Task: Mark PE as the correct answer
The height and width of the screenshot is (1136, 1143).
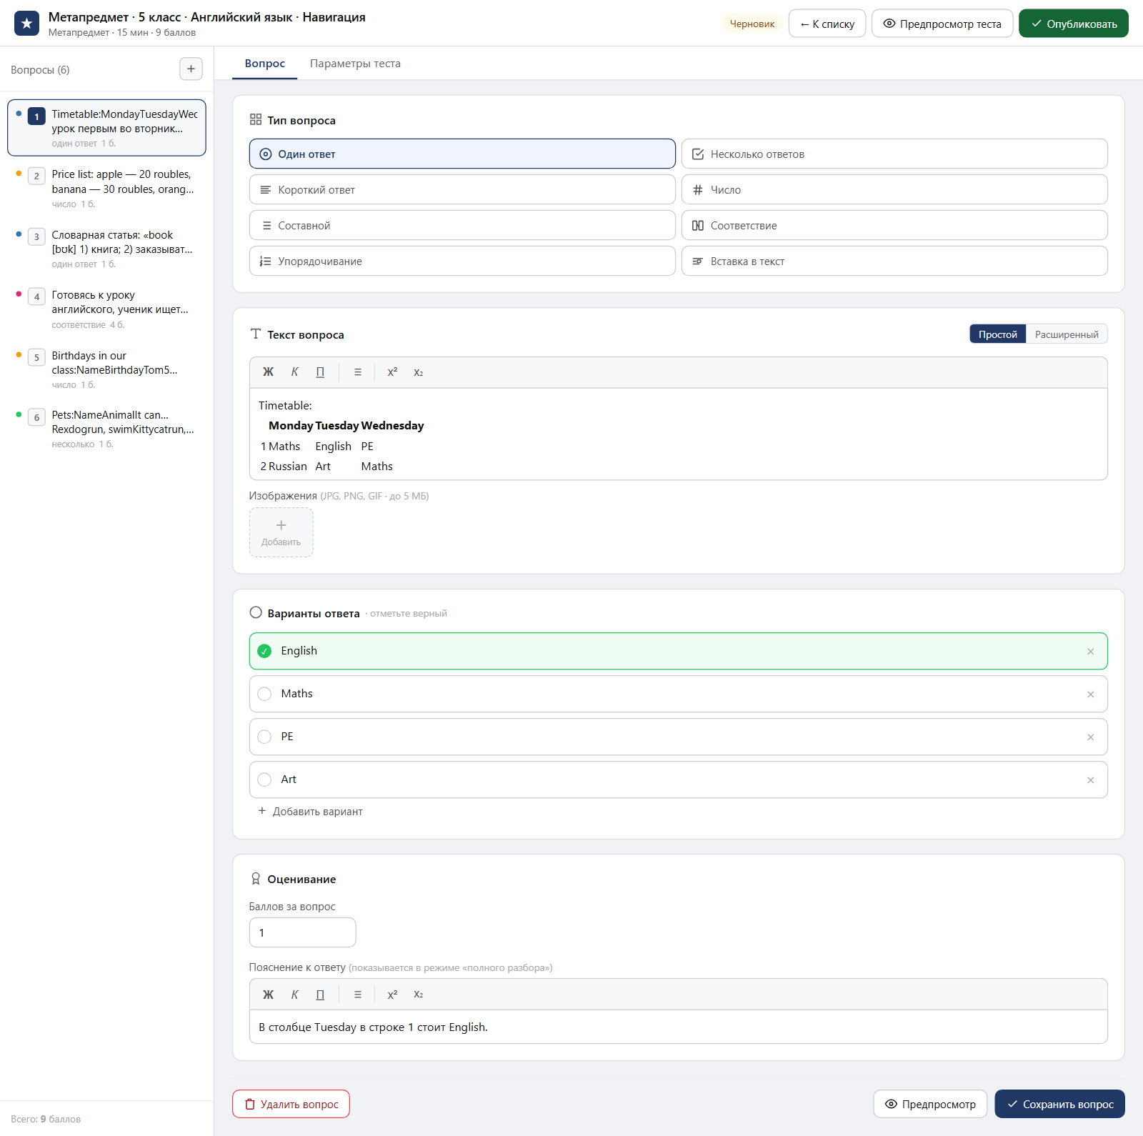Action: click(x=264, y=737)
